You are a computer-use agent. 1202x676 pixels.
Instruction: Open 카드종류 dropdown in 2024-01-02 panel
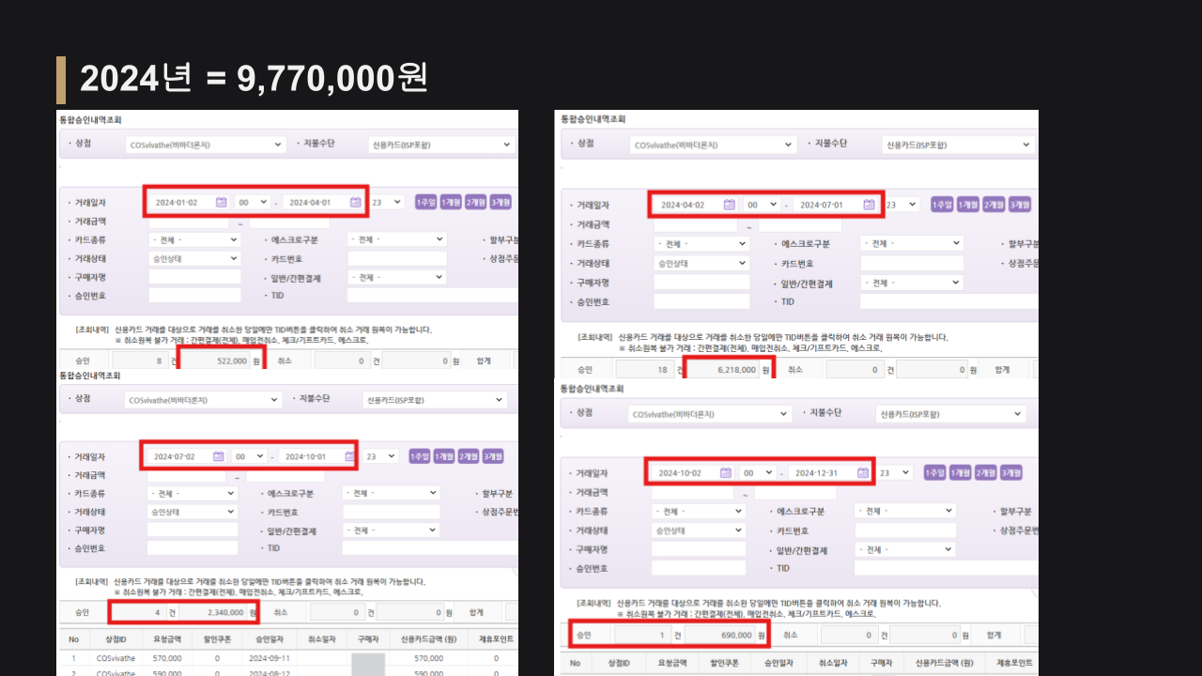194,239
